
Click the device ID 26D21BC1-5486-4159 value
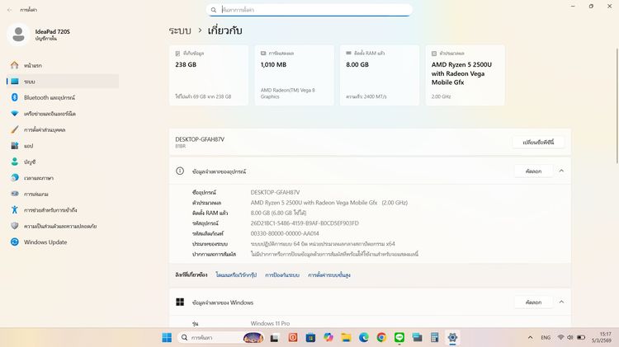305,223
